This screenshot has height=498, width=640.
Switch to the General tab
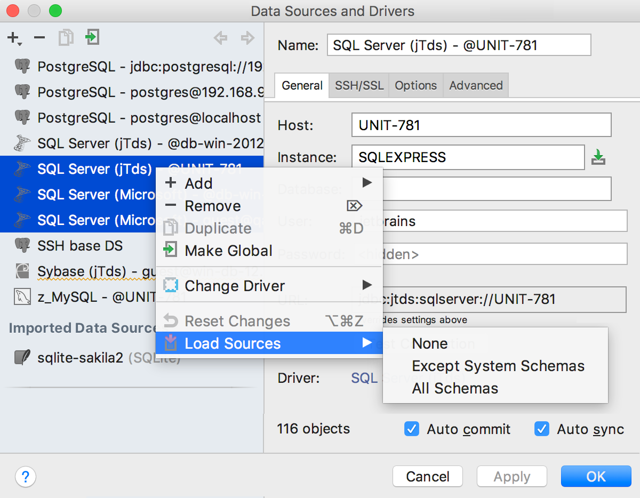302,85
